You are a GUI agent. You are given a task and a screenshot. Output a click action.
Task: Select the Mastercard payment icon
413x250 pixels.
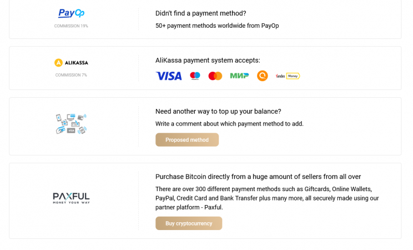click(x=215, y=76)
